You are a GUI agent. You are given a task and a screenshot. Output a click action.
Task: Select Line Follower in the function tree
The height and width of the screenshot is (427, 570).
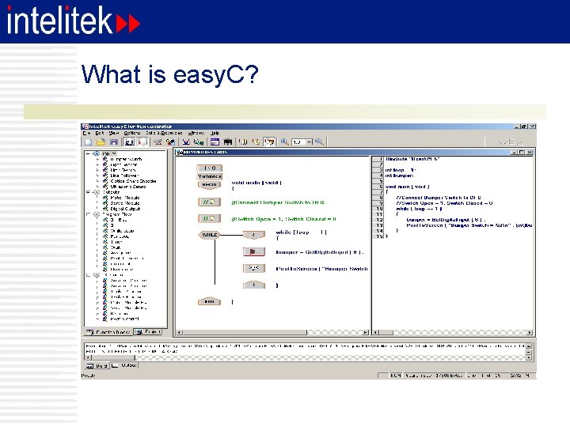click(x=124, y=176)
